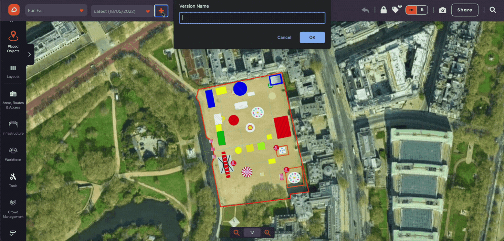Image resolution: width=504 pixels, height=241 pixels.
Task: Select the large red rectangle object
Action: tap(282, 127)
